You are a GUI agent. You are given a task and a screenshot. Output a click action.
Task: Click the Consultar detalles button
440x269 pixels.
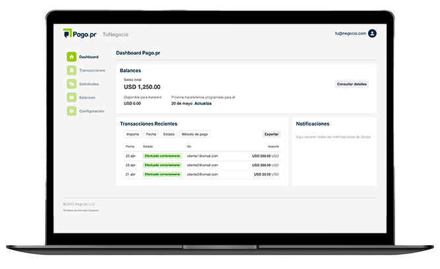[352, 84]
